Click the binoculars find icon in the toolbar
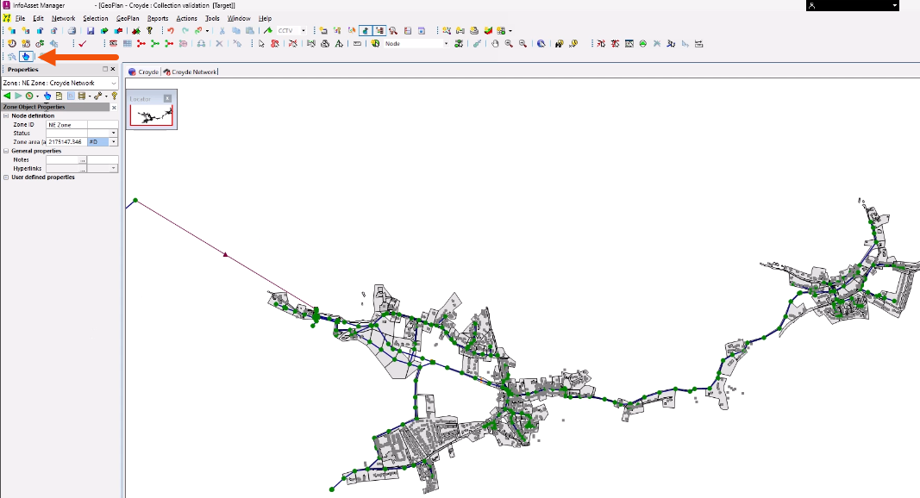Viewport: 920px width, 498px height. tap(559, 43)
